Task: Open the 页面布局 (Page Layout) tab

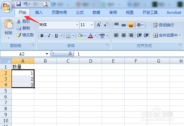Action: pos(59,13)
